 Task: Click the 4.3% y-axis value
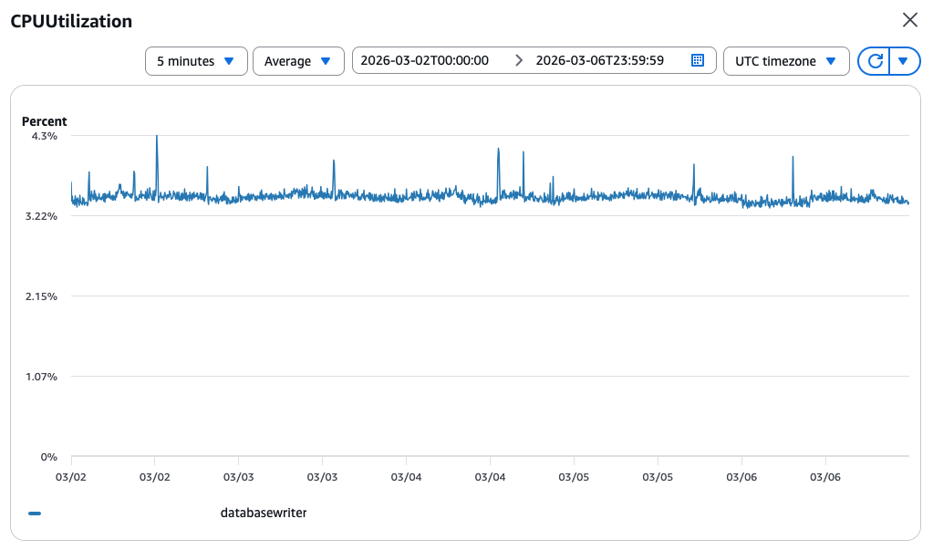45,136
